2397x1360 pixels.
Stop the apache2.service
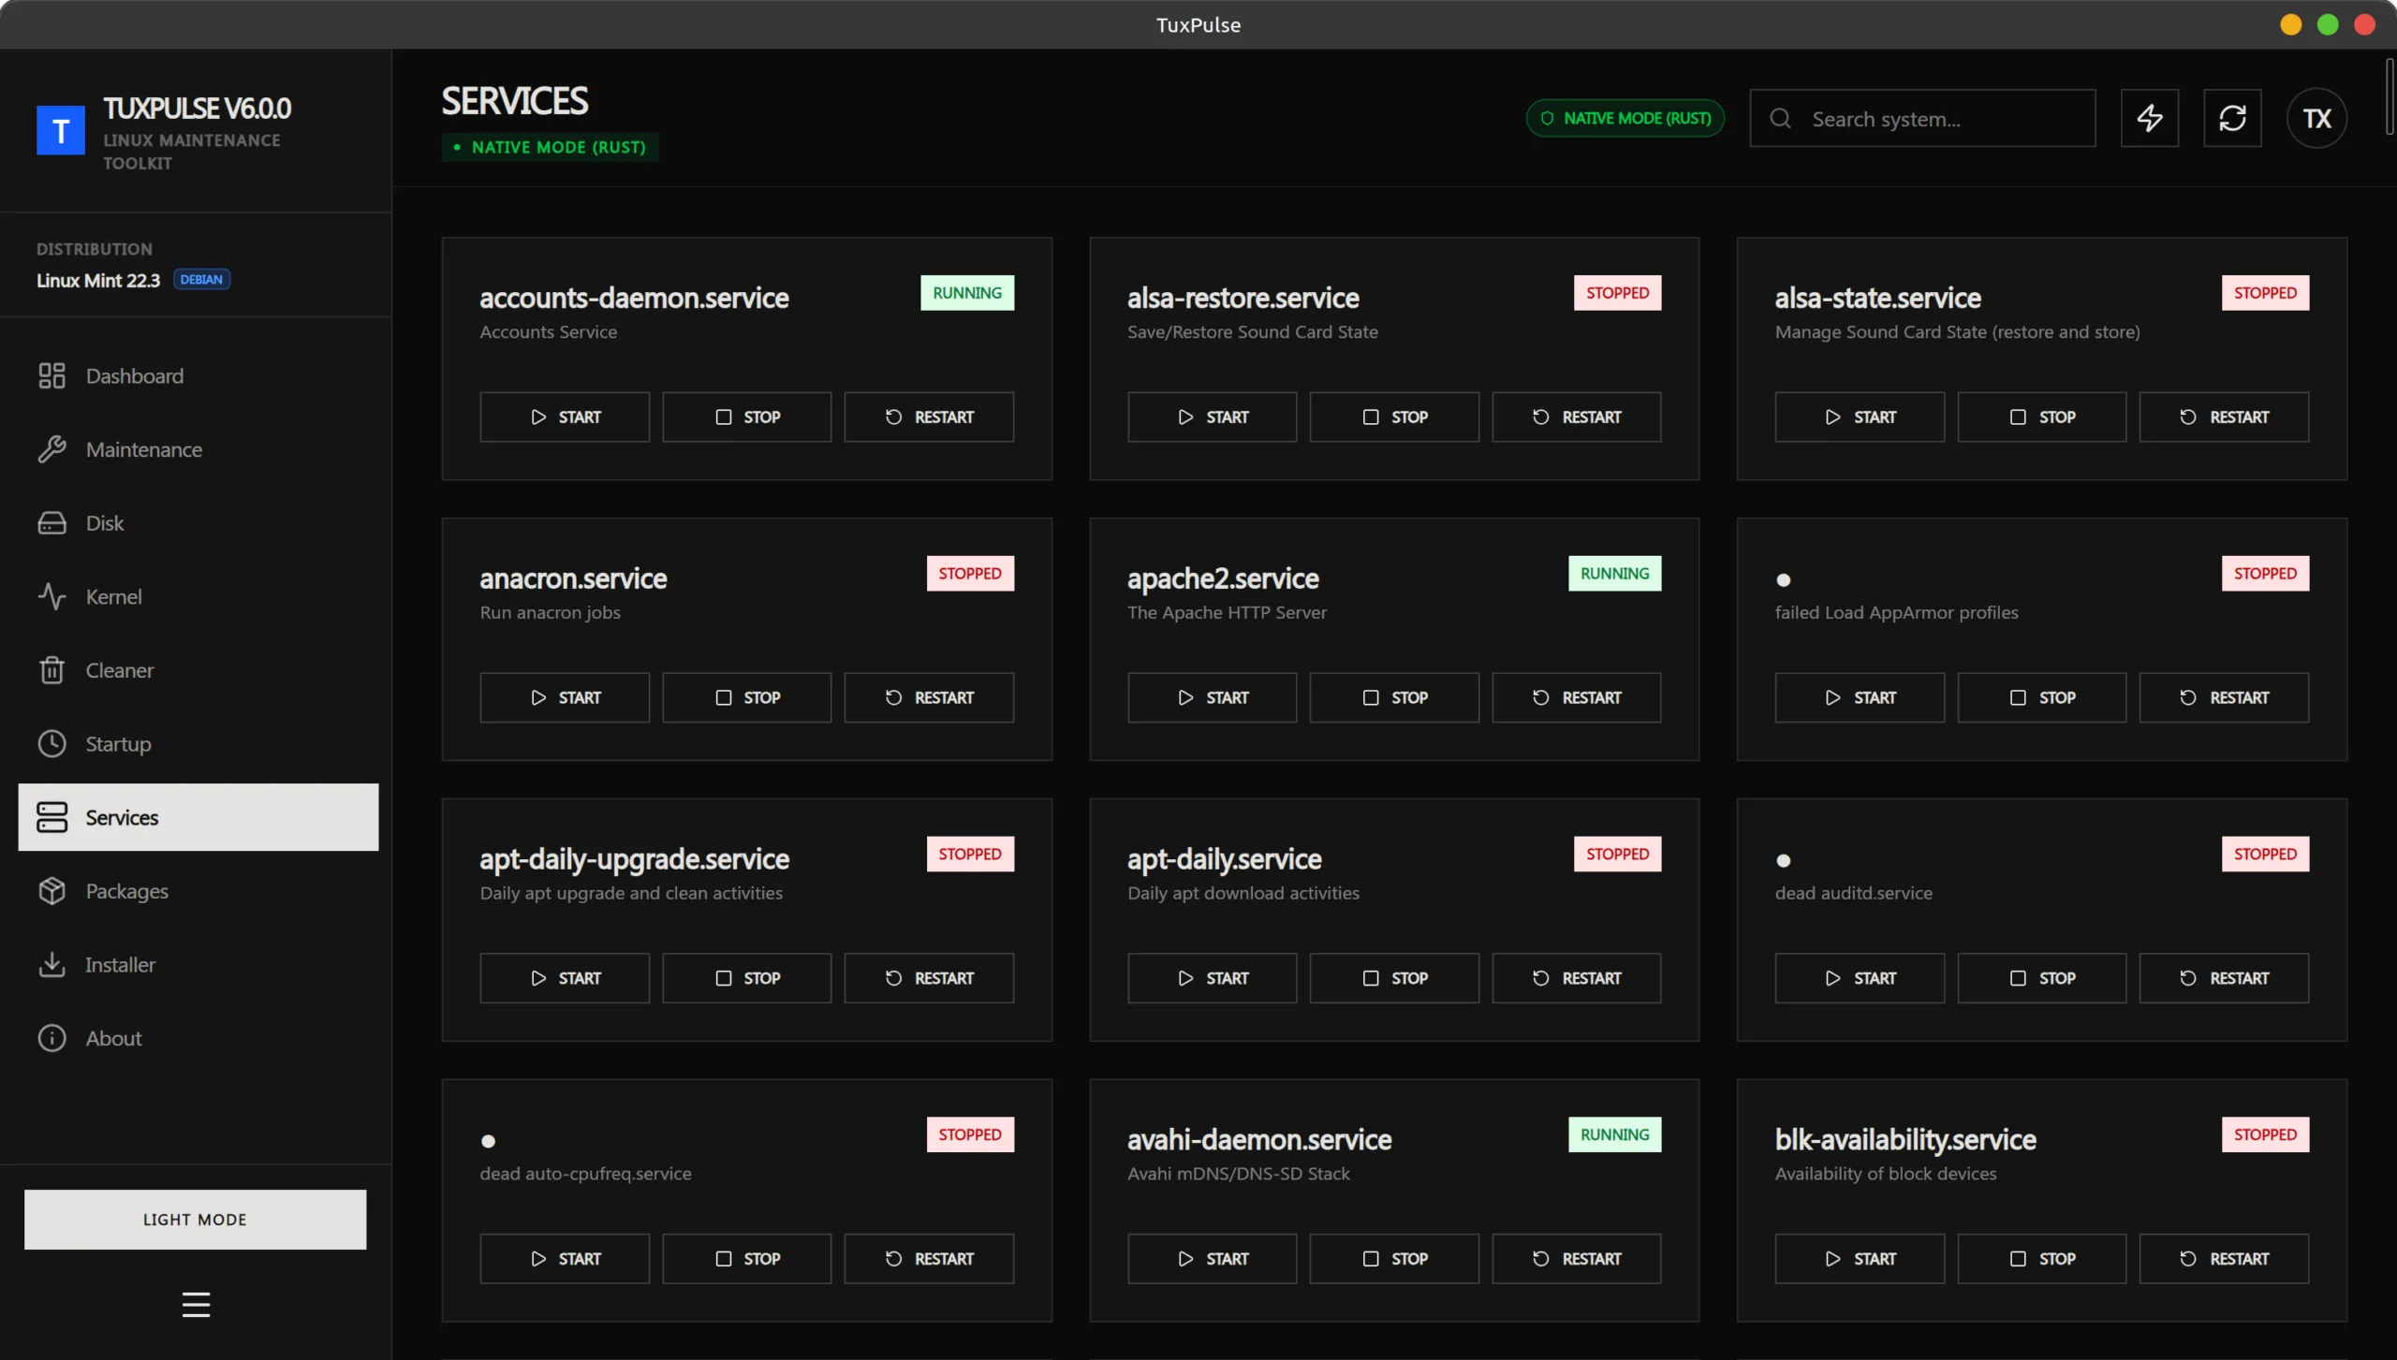(1393, 697)
